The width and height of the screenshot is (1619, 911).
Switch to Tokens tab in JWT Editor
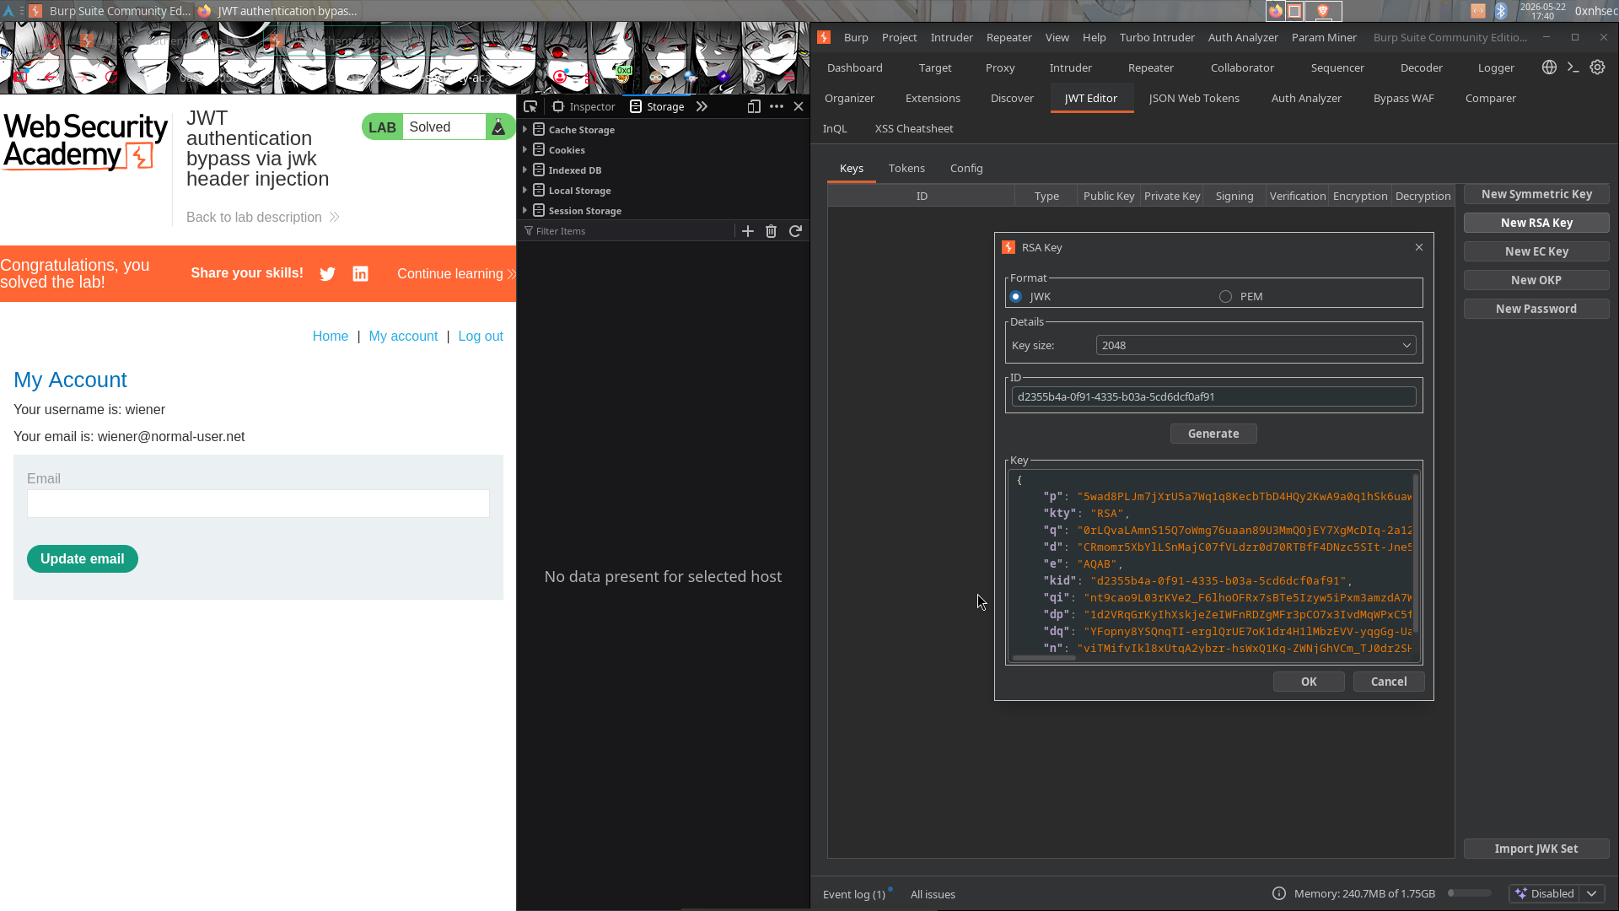pyautogui.click(x=906, y=169)
